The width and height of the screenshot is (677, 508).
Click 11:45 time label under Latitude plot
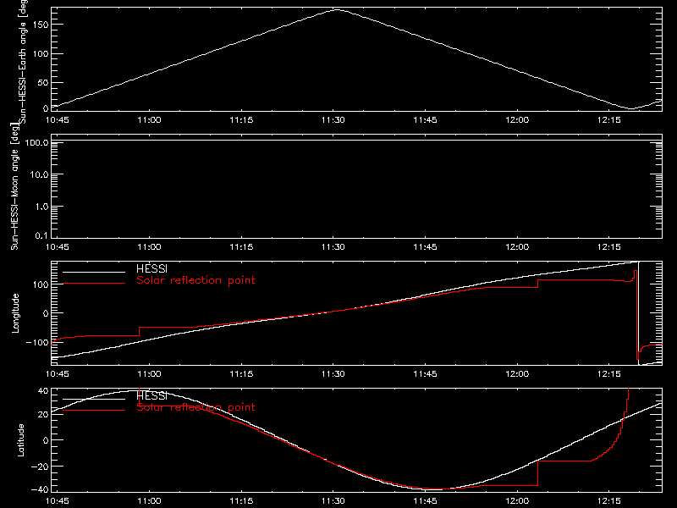[426, 501]
